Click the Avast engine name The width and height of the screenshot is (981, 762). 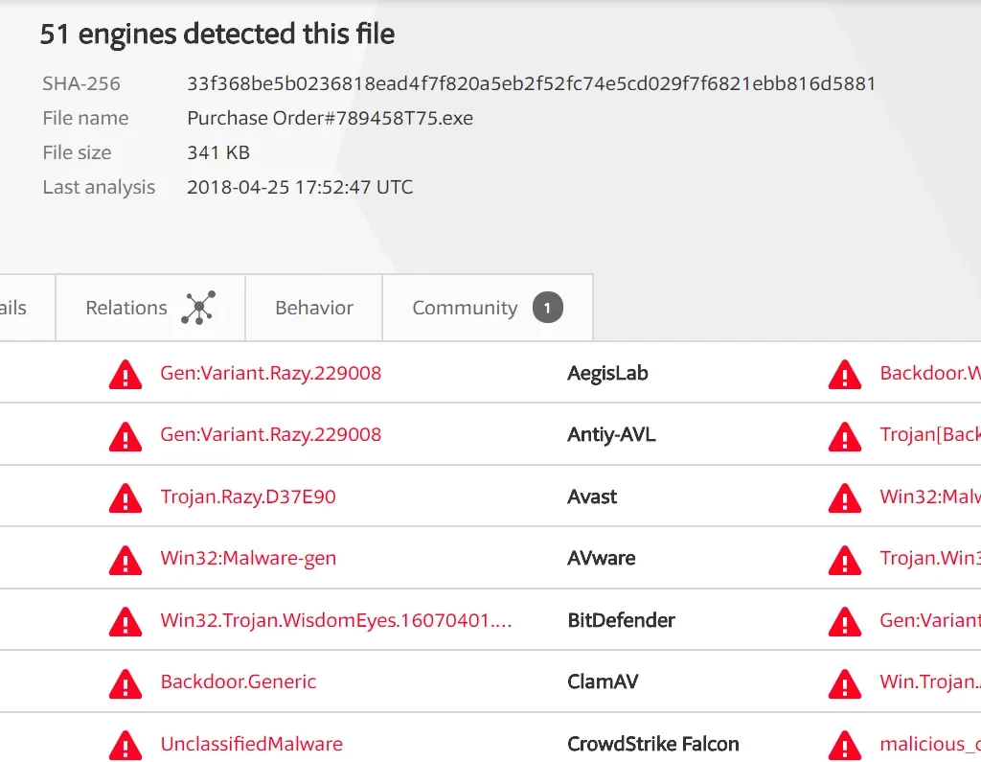pos(592,496)
